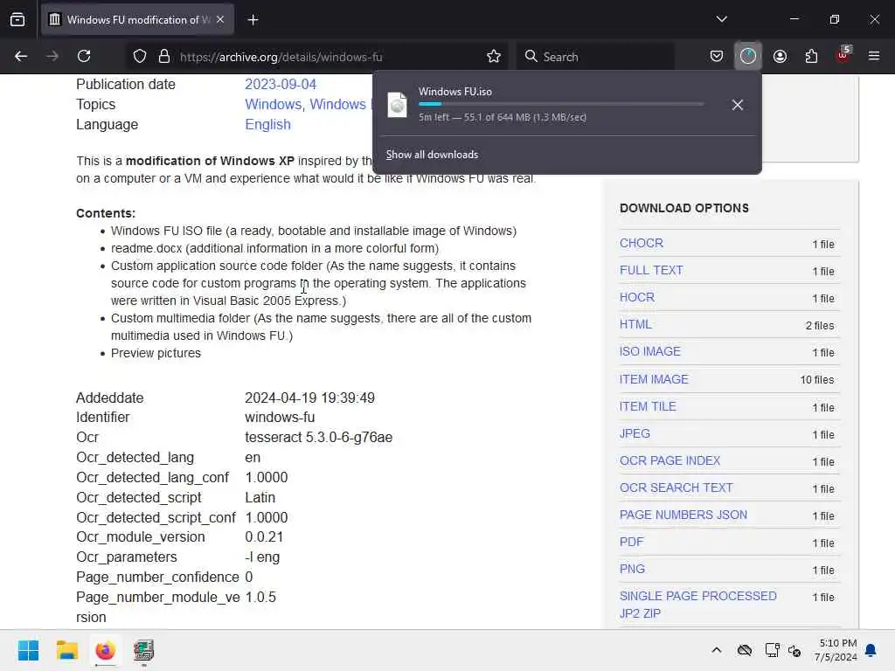Open the Firefox account icon

coord(780,56)
